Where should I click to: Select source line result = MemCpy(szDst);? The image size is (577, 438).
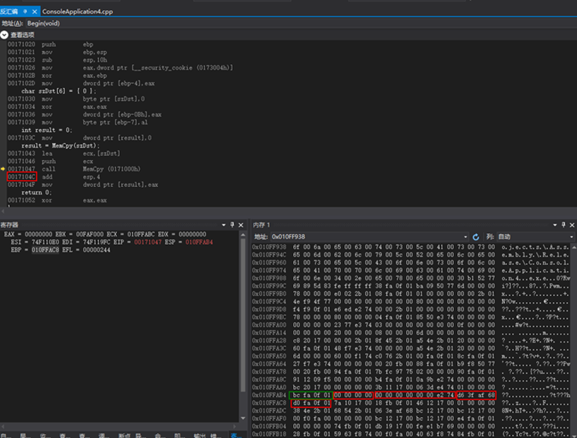(x=60, y=146)
